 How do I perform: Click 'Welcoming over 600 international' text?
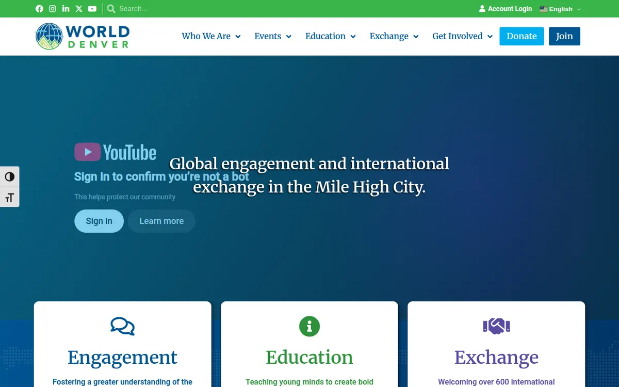(x=496, y=382)
